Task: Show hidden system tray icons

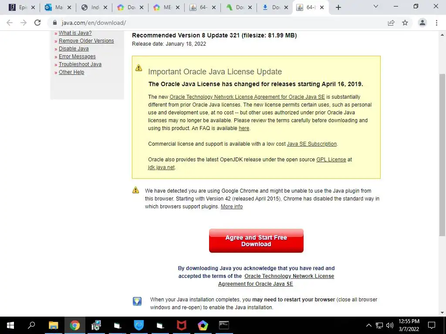Action: 368,325
